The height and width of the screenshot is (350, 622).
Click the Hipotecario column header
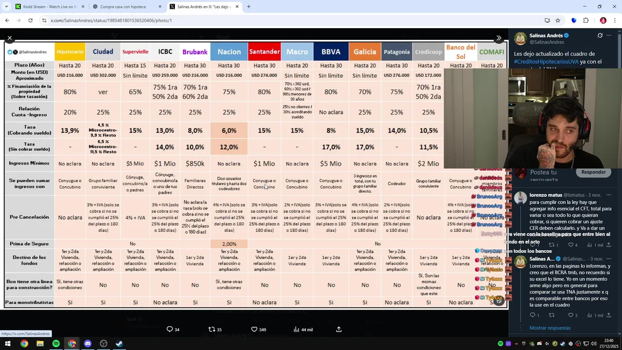[x=70, y=52]
